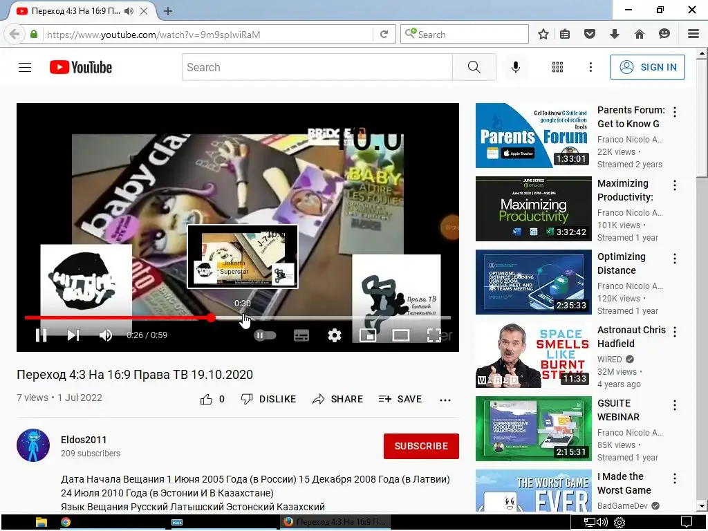The image size is (708, 531).
Task: Reload the page with refresh icon
Action: (384, 35)
